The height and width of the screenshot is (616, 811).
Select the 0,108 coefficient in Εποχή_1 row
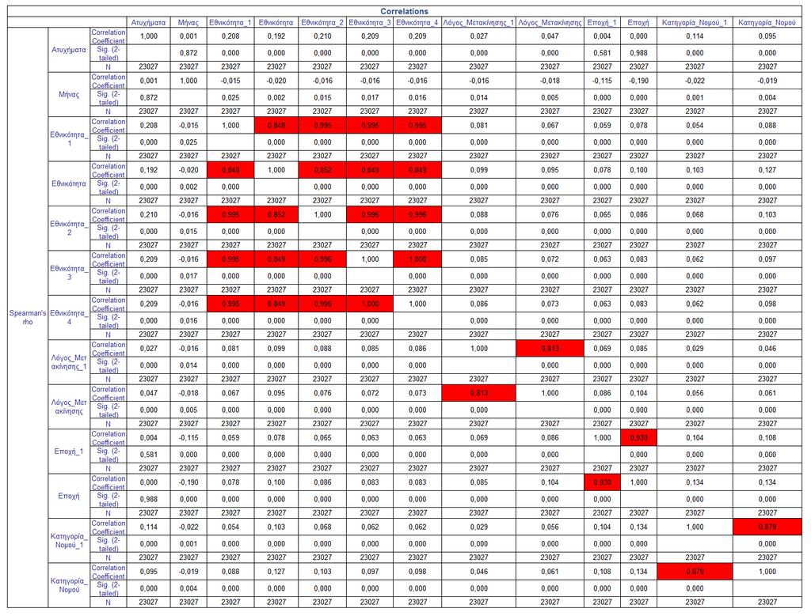tap(767, 437)
